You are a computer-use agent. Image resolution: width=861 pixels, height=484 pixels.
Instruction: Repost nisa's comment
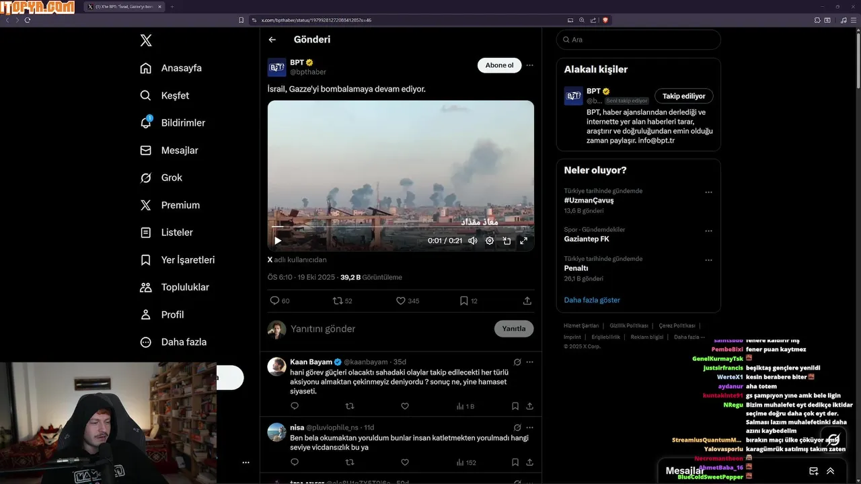[350, 462]
